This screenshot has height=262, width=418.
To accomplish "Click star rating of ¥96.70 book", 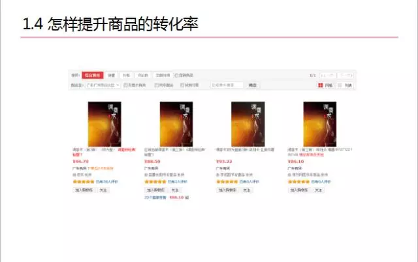I will click(84, 182).
